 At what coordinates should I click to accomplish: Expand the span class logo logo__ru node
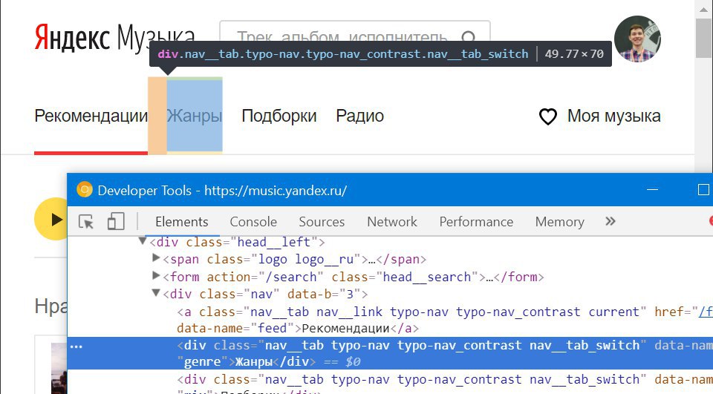click(156, 258)
